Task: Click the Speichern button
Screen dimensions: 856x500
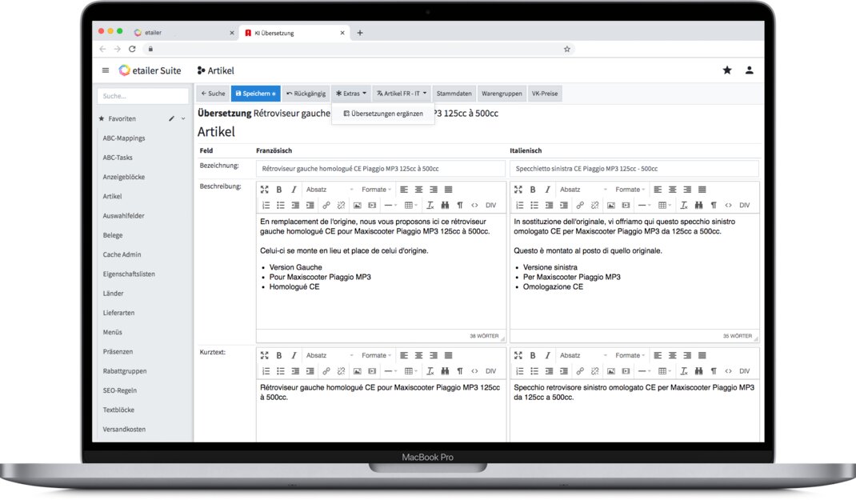Action: point(255,94)
